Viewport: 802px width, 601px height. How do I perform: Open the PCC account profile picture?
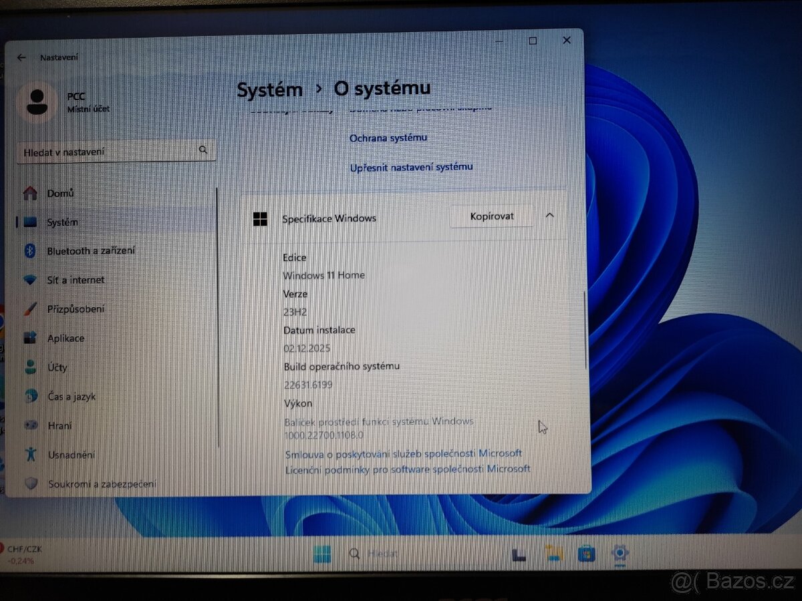pyautogui.click(x=35, y=102)
